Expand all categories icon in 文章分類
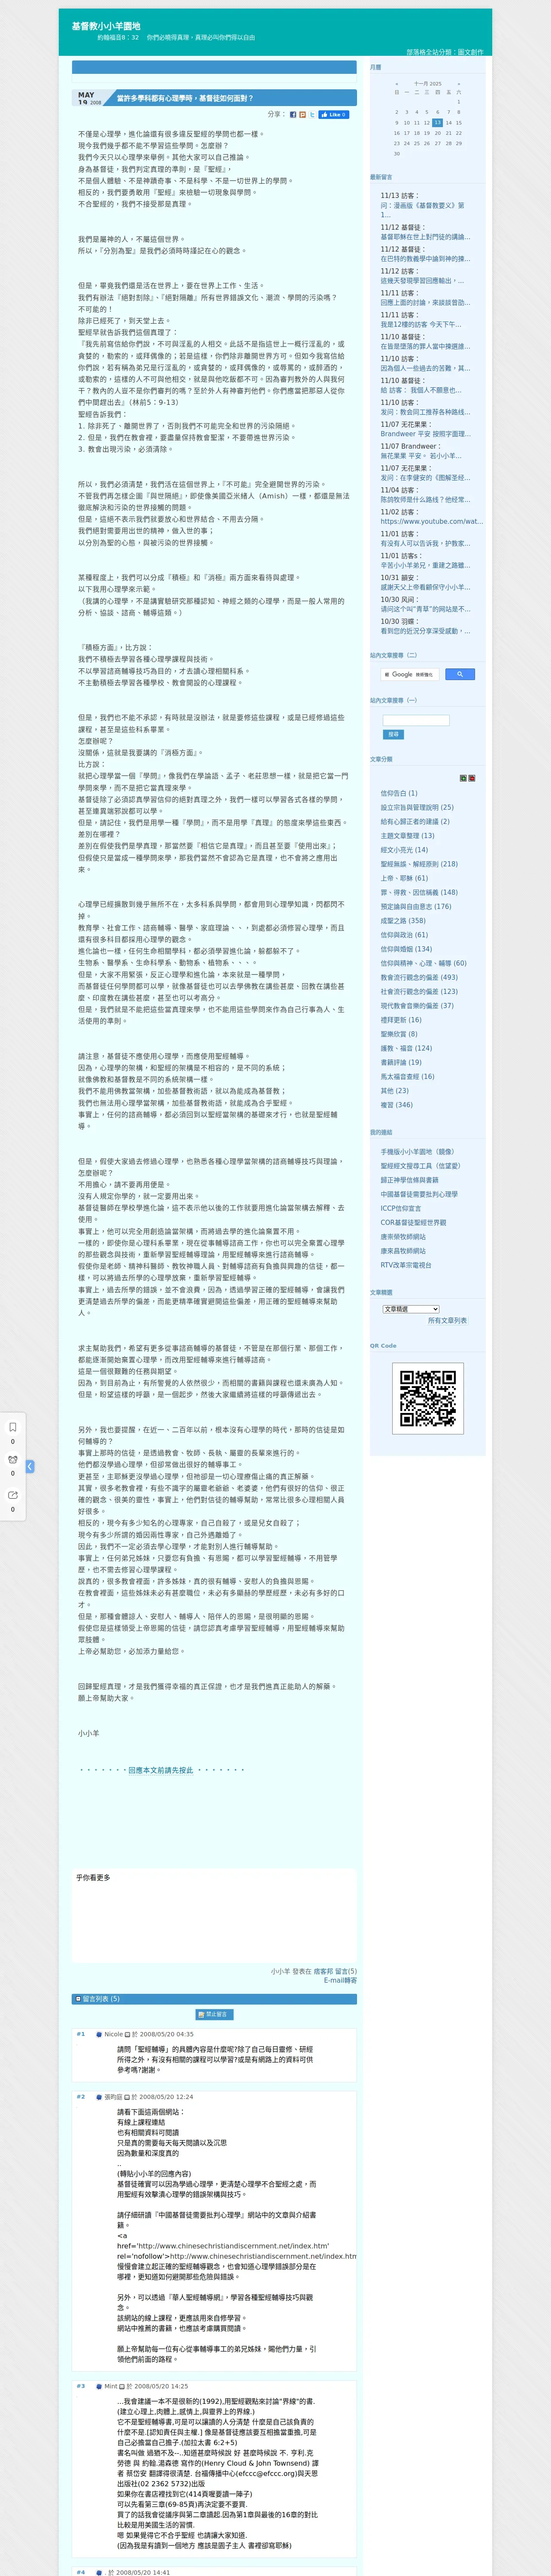 coord(463,778)
